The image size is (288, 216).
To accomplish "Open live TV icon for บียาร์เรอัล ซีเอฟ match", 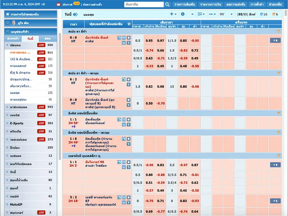I will click(119, 38).
